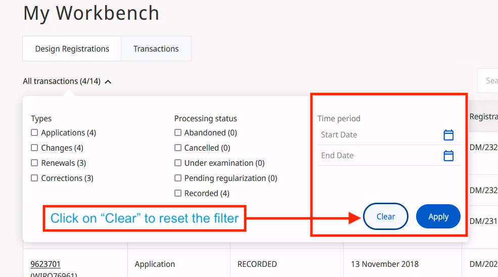The width and height of the screenshot is (498, 277).
Task: Open the Start Date calendar picker icon
Action: [x=448, y=135]
